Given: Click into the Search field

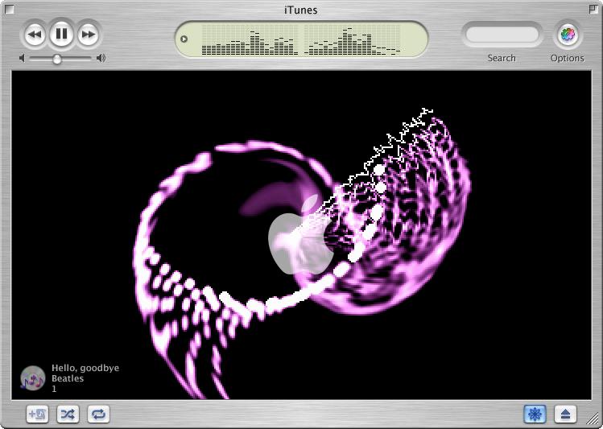Looking at the screenshot, I should pos(502,35).
